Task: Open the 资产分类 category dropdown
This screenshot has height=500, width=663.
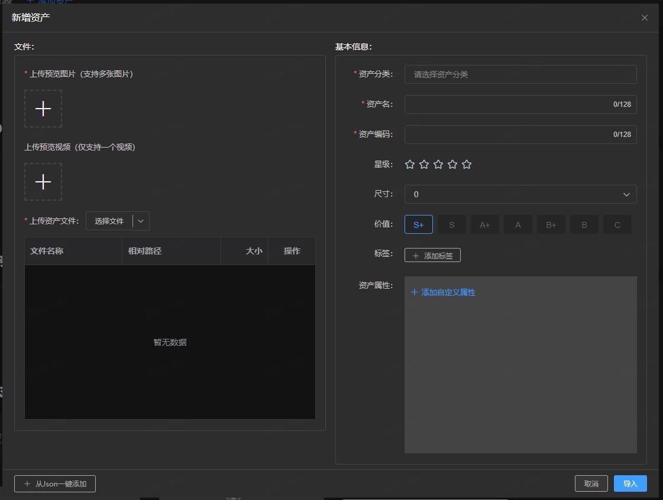Action: 520,74
